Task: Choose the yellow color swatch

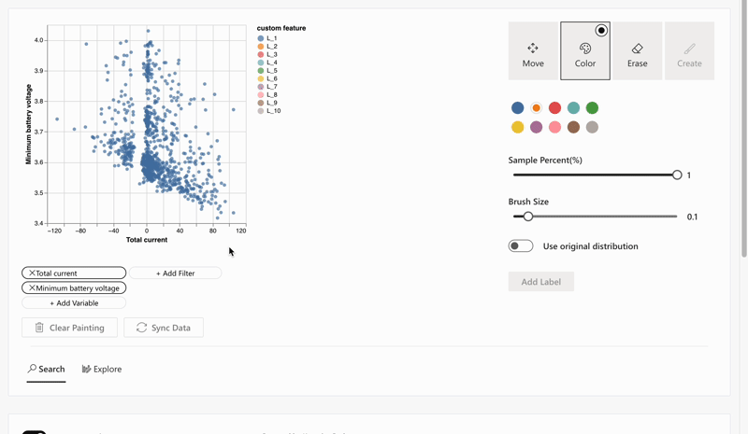Action: click(517, 127)
